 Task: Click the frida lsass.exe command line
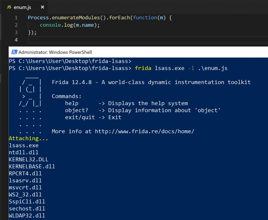coord(181,69)
